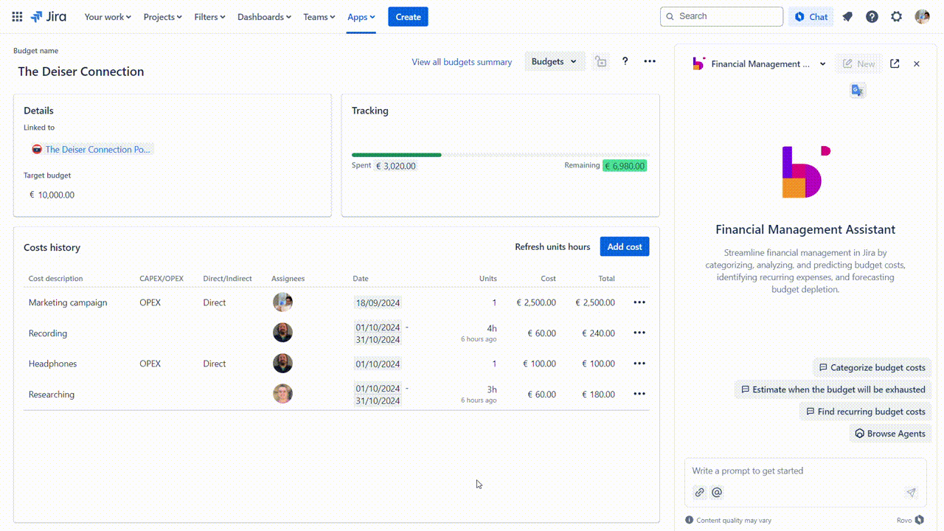Close the Financial Management Assistant panel
Image resolution: width=944 pixels, height=531 pixels.
(917, 63)
